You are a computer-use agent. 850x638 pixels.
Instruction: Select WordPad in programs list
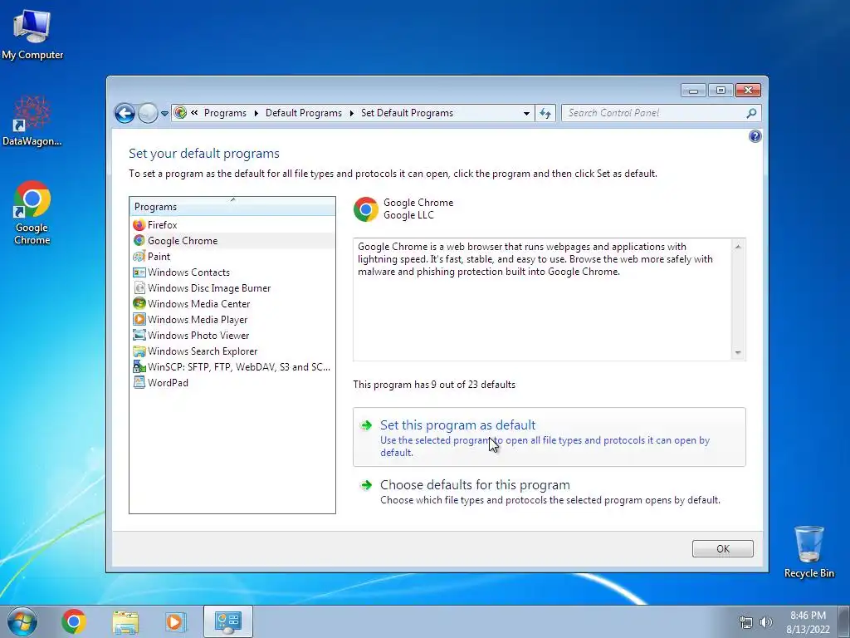point(232,382)
